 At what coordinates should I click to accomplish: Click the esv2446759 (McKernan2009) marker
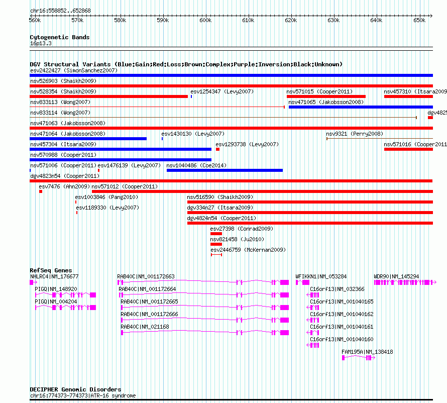point(216,255)
